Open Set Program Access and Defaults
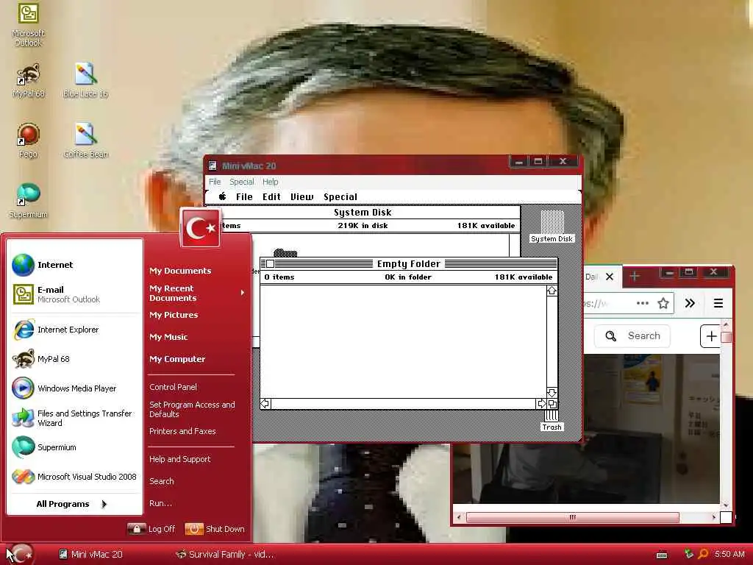 pos(192,409)
